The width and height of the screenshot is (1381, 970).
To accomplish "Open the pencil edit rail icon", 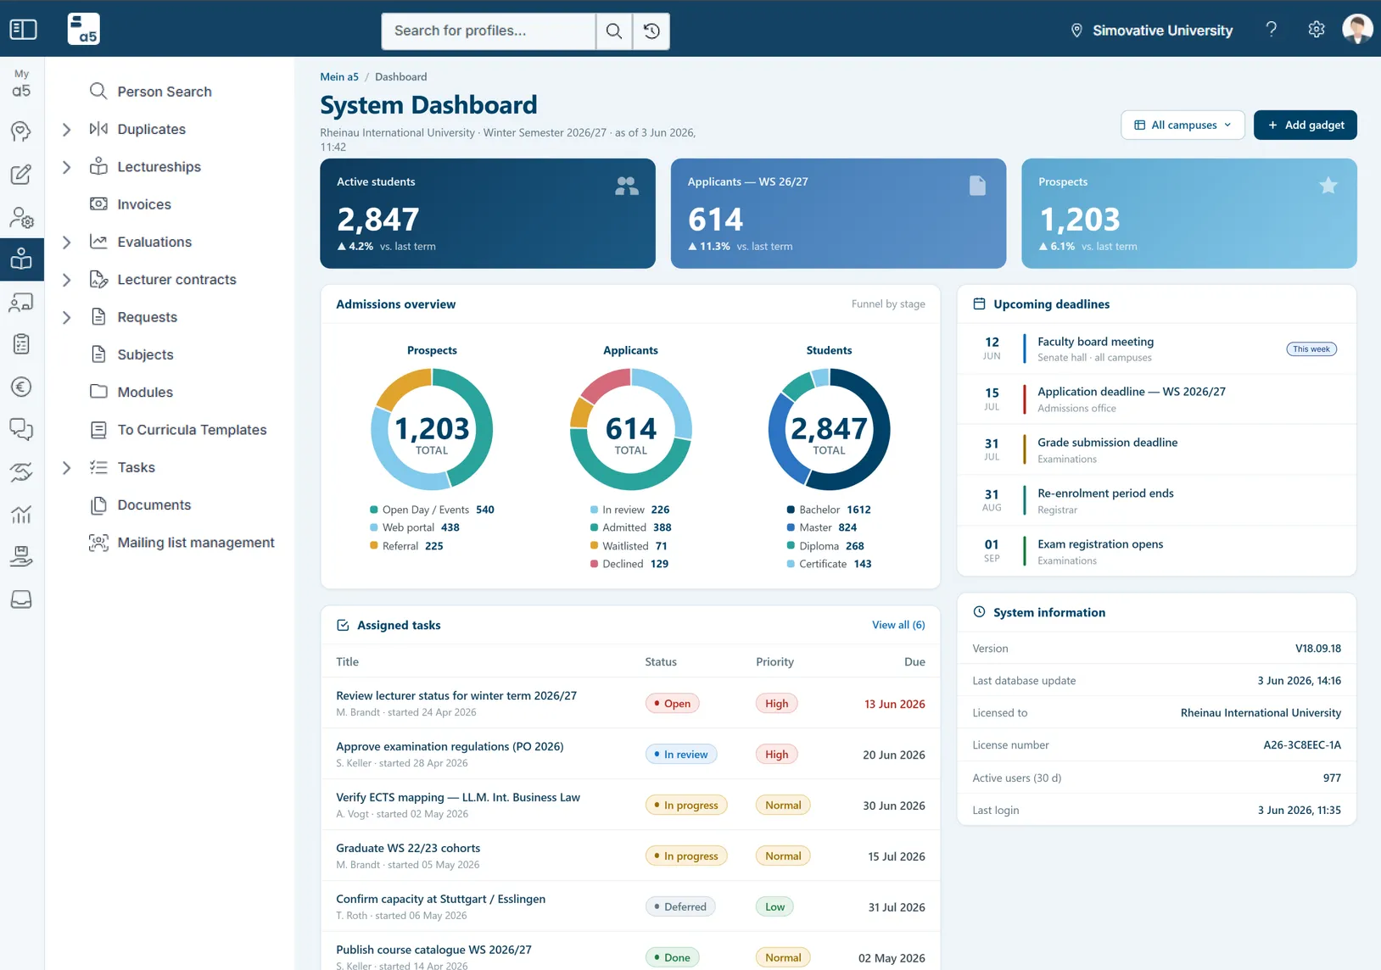I will point(22,174).
